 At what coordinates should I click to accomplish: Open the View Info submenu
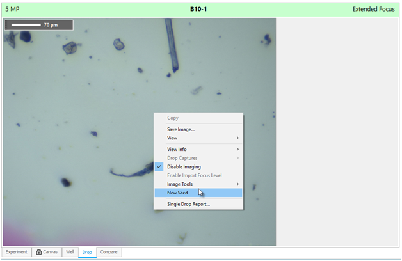198,149
